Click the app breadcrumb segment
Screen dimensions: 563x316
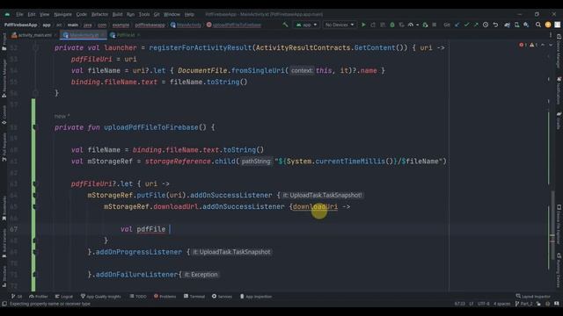(x=47, y=25)
